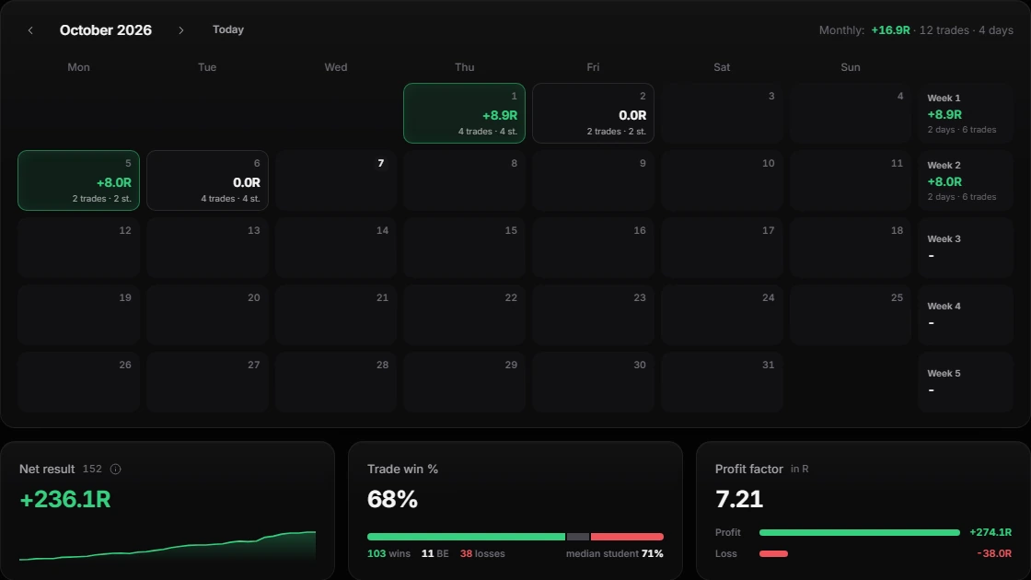1031x580 pixels.
Task: Click the Net result info icon
Action: click(x=116, y=469)
